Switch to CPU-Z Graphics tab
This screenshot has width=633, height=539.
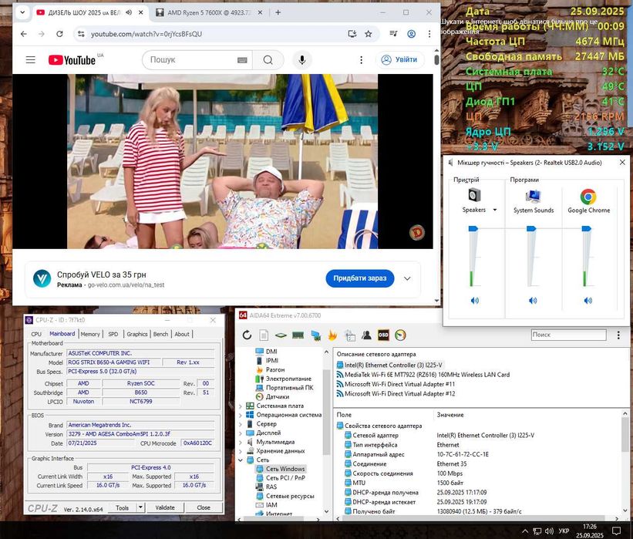136,335
